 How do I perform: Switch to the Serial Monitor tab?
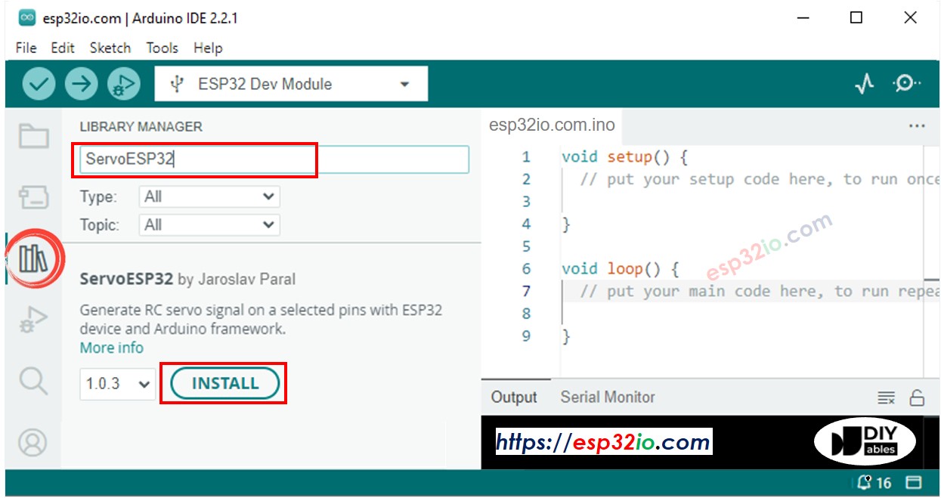[x=607, y=397]
